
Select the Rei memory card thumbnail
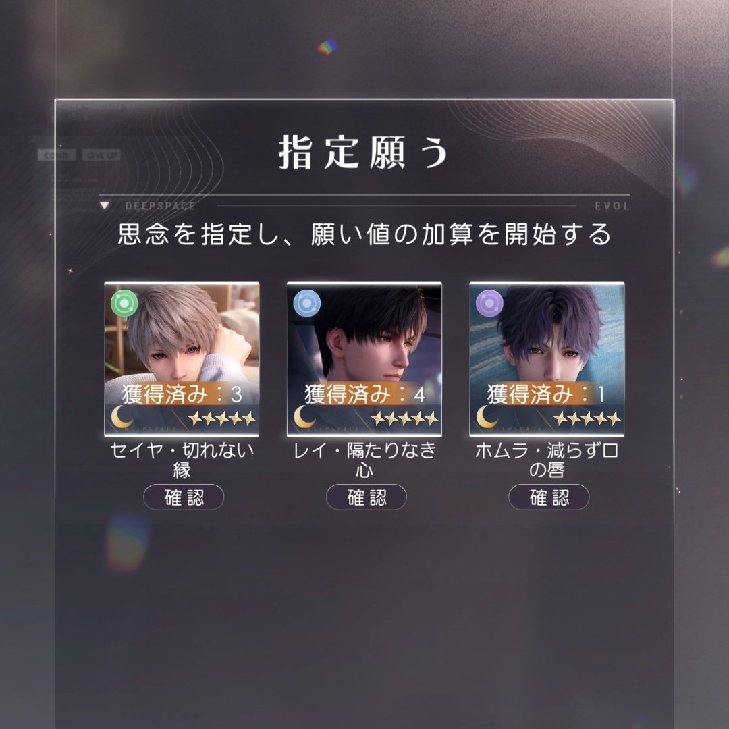[x=364, y=359]
